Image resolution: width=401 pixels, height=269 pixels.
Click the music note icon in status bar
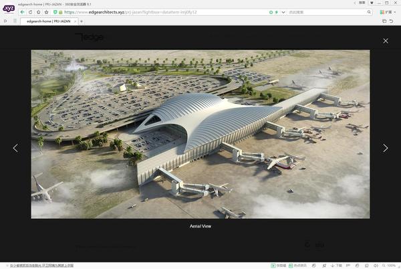pyautogui.click(x=324, y=266)
